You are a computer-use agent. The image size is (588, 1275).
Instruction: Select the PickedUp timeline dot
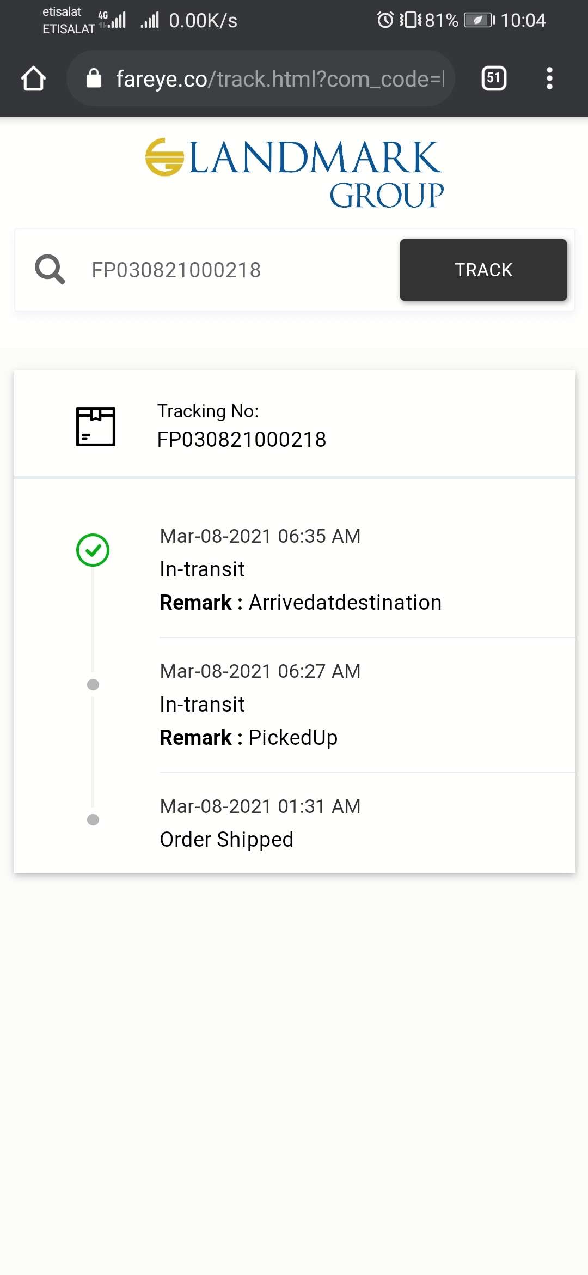pos(93,684)
